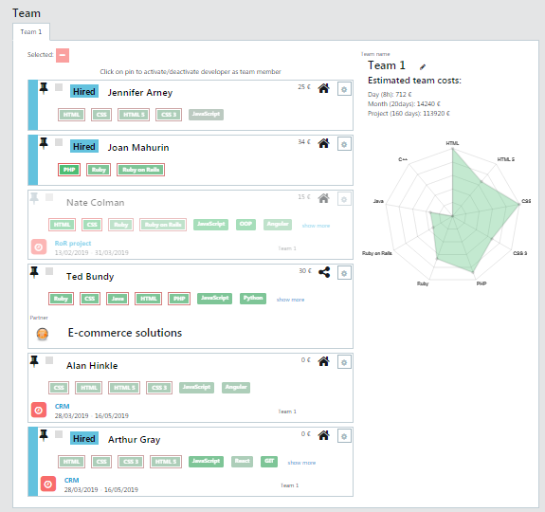Open Arthur Gray's CRM project link
Image resolution: width=545 pixels, height=512 pixels.
72,480
